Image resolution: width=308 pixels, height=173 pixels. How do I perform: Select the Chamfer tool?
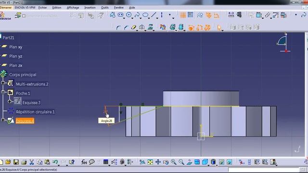point(126,27)
